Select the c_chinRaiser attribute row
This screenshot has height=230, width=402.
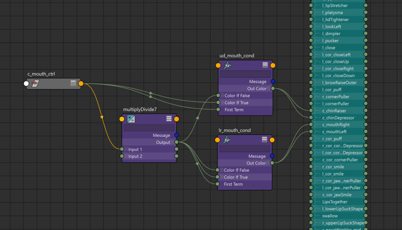[x=338, y=111]
